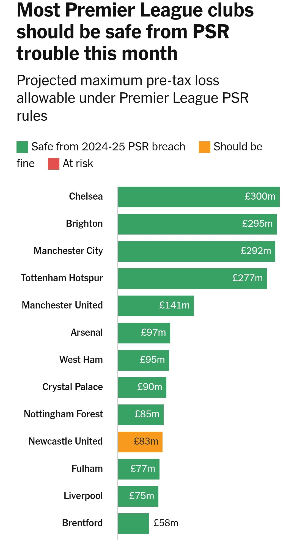Click the 'Fulham' club label
The height and width of the screenshot is (540, 297).
pos(87,469)
